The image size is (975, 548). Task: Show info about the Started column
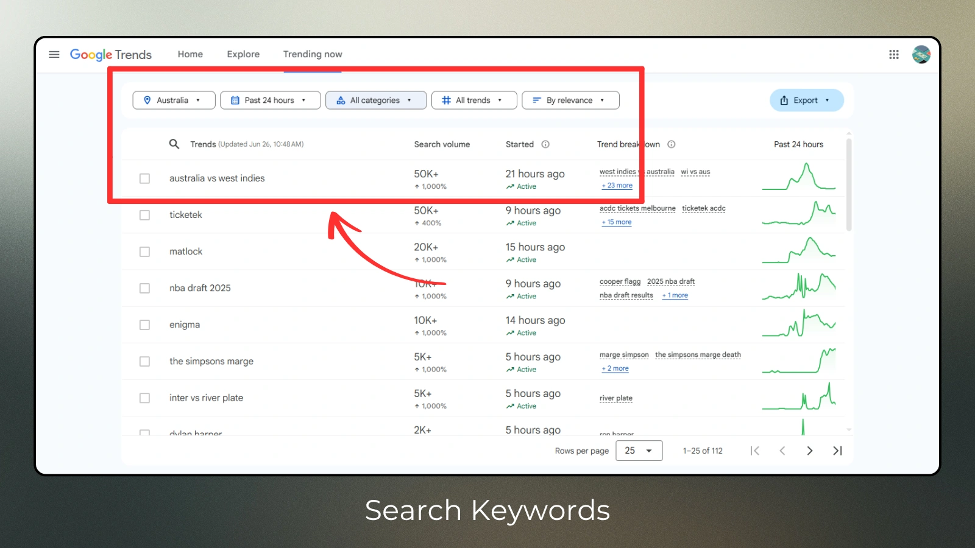tap(545, 144)
